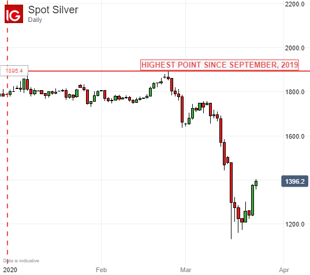Click the 2200.0 price axis label
This screenshot has height=275, width=310.
coord(294,4)
